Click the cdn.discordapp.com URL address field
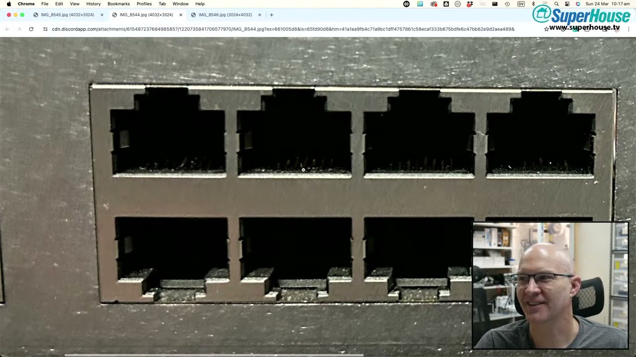Viewport: 636px width, 357px height. 283,29
